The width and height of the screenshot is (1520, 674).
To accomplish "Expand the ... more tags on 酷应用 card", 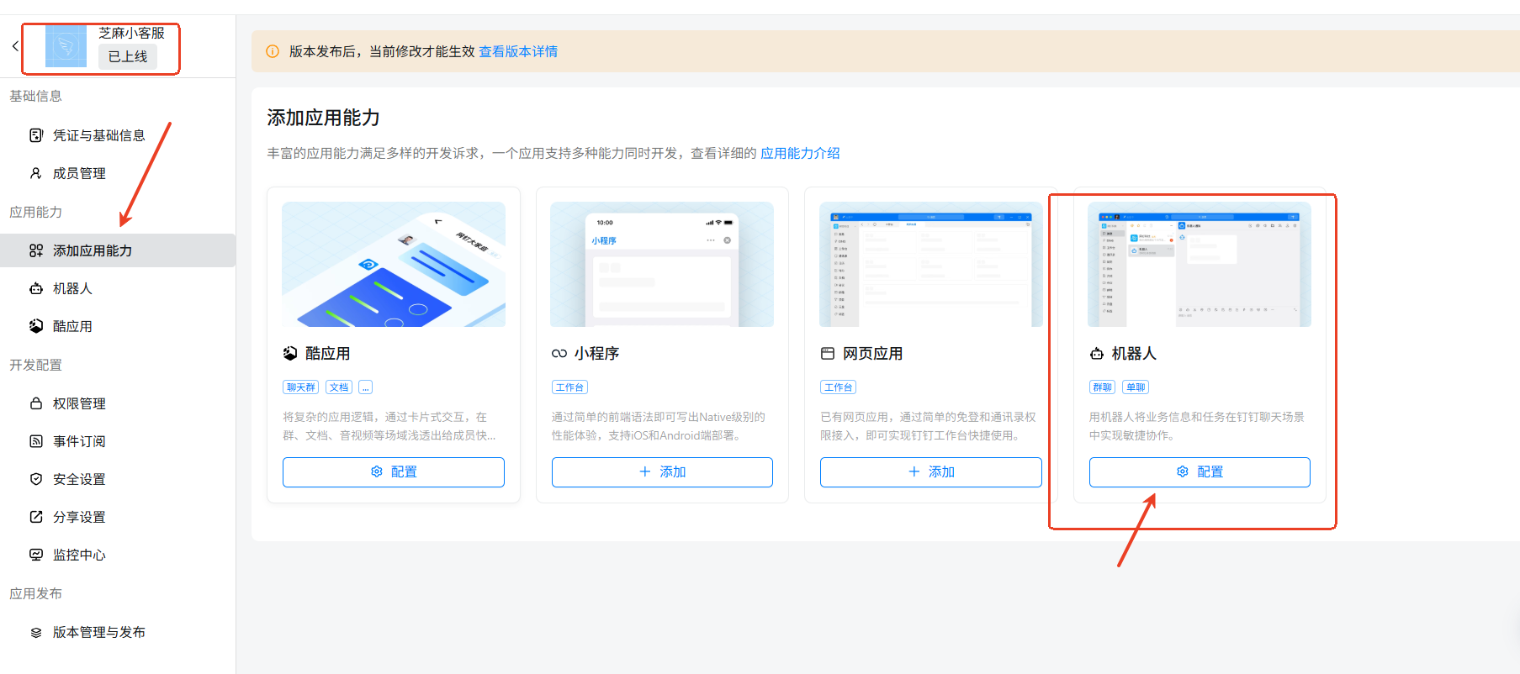I will pyautogui.click(x=366, y=387).
